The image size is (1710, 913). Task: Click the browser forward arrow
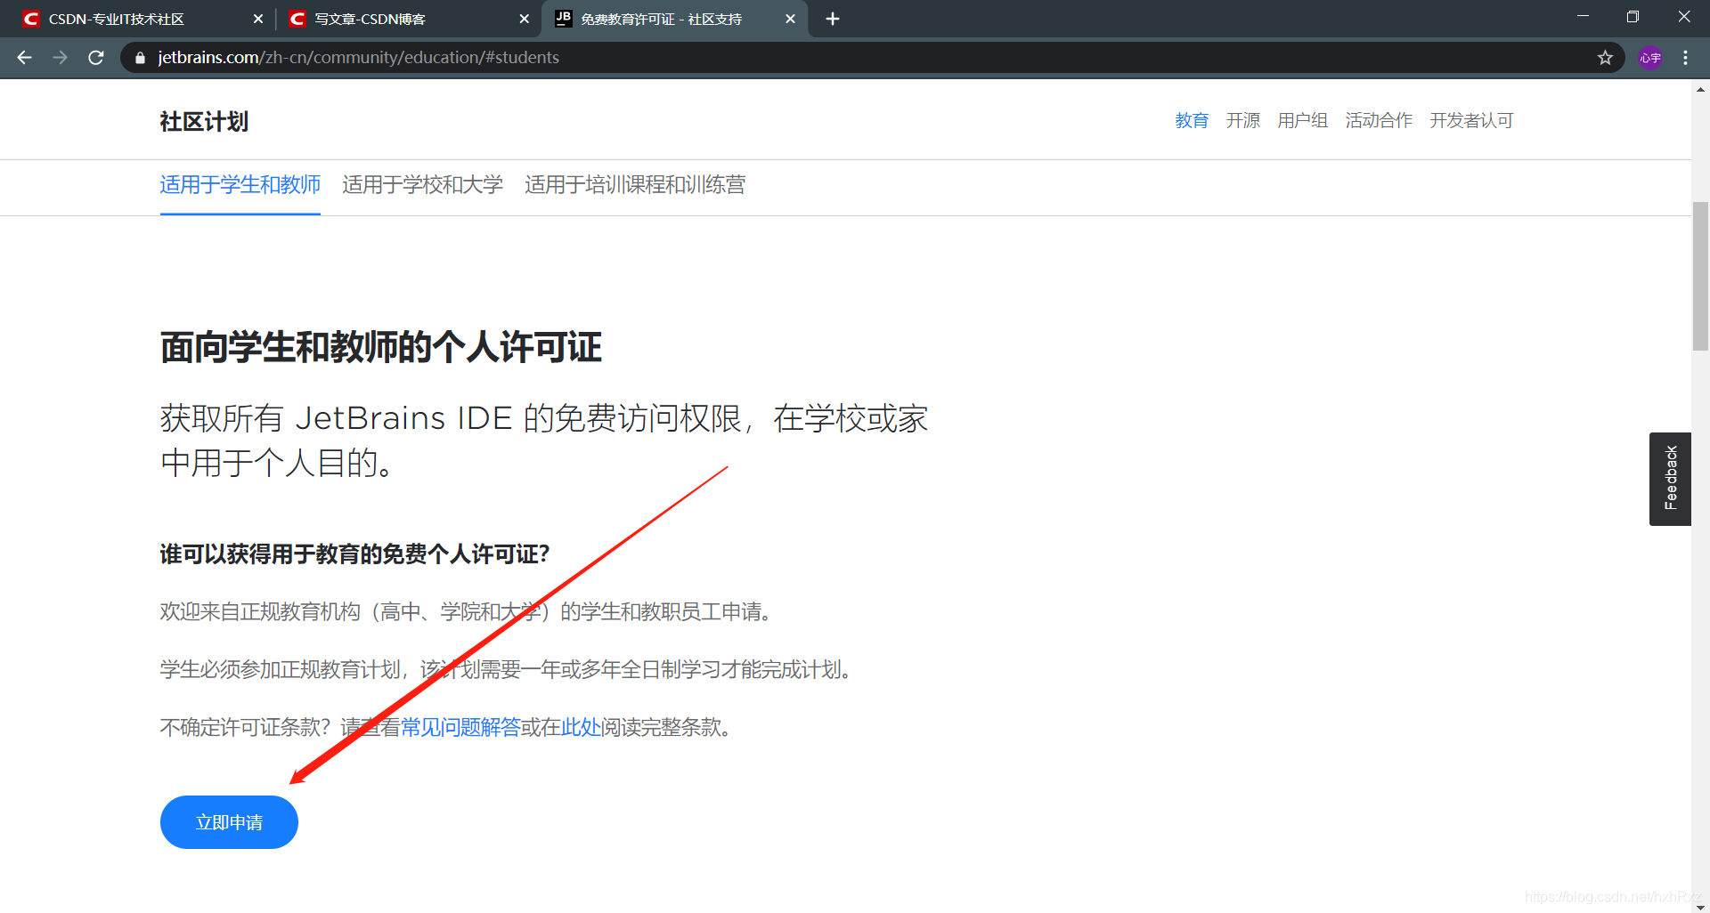click(x=60, y=58)
